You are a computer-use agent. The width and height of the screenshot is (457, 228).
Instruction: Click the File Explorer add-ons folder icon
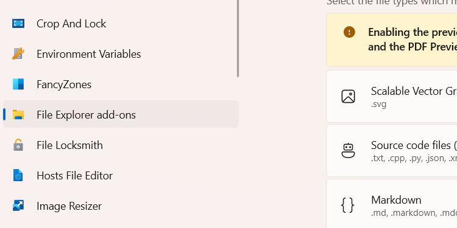tap(18, 114)
